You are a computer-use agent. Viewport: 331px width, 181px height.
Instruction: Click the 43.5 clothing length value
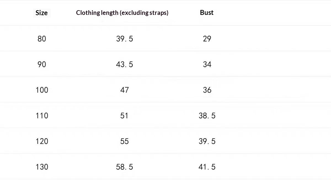(x=124, y=64)
